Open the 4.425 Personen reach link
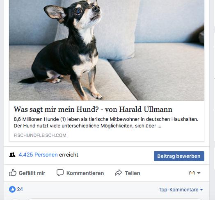This screenshot has height=200, width=215. click(38, 155)
